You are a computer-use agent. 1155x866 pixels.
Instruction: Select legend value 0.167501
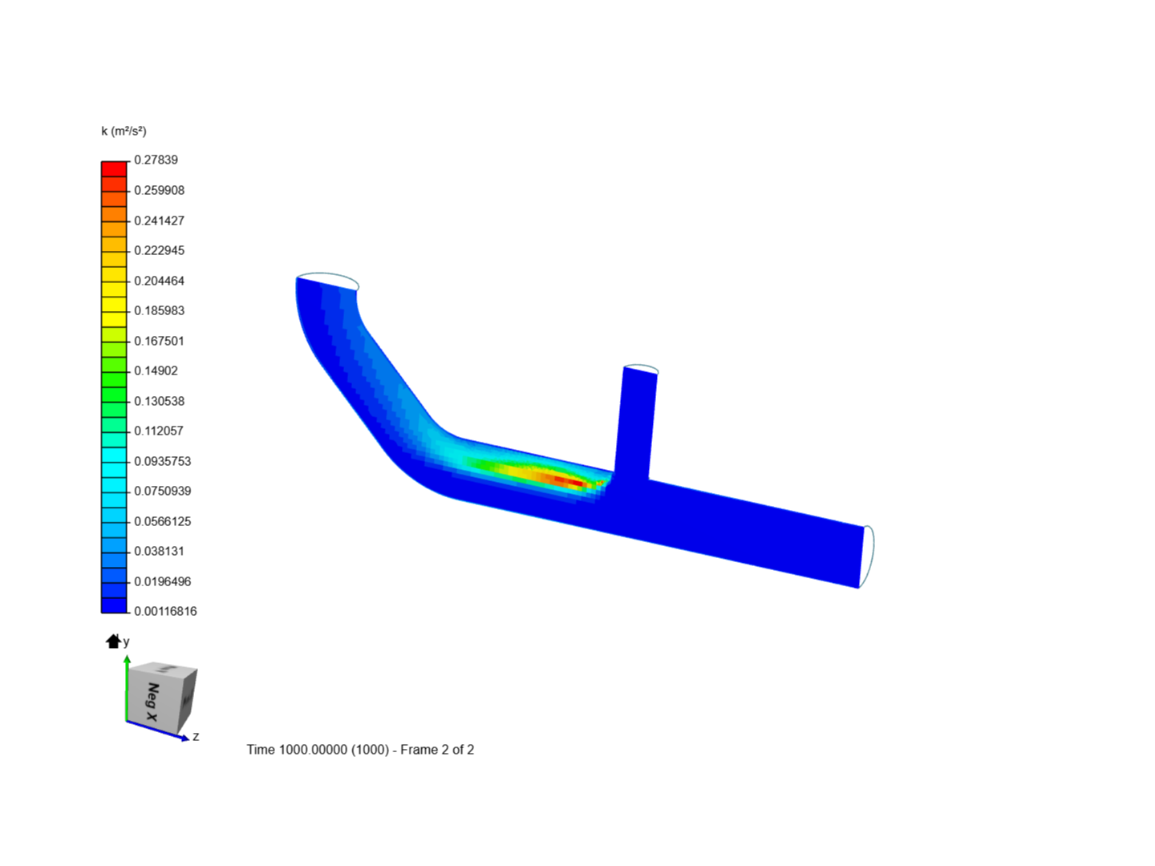pos(159,341)
